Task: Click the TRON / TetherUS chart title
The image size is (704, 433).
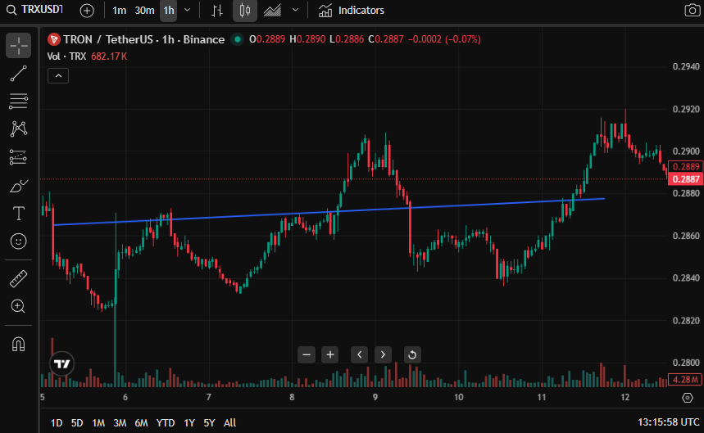Action: 143,39
